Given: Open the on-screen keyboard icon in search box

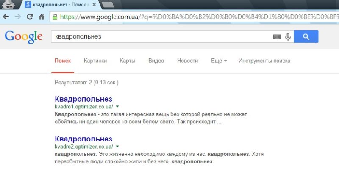Looking at the screenshot, I should coord(277,37).
